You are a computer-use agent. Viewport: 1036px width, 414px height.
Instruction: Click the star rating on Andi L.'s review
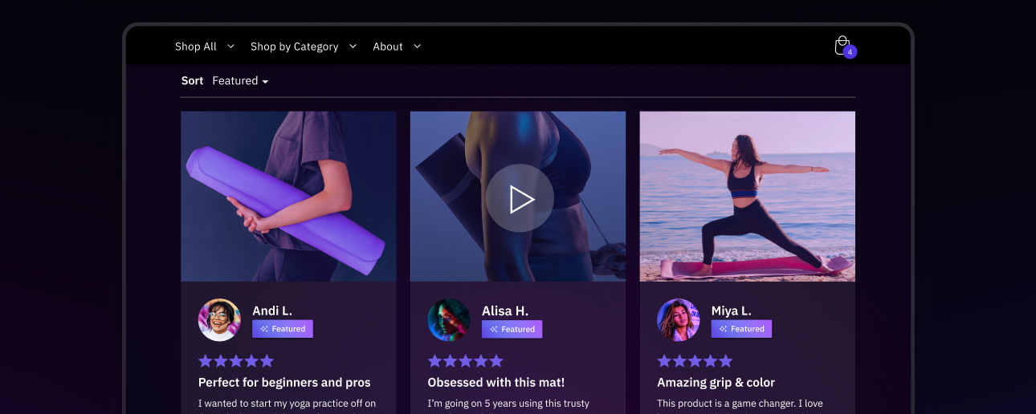(x=236, y=361)
